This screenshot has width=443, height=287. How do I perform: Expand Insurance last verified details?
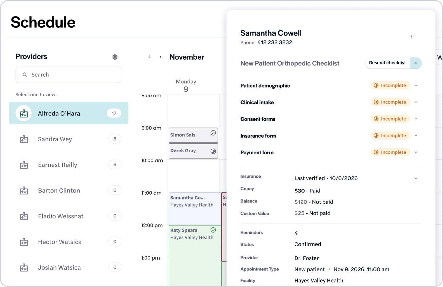click(x=416, y=178)
